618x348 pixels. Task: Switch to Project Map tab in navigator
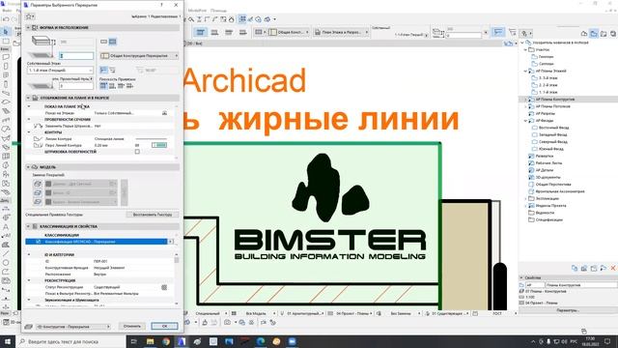point(584,34)
